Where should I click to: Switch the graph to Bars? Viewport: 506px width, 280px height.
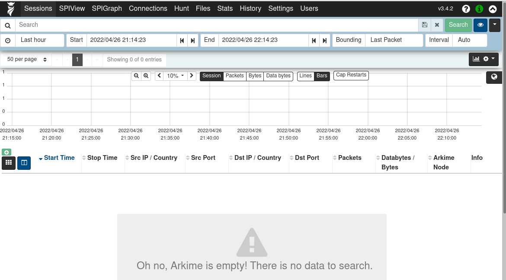pyautogui.click(x=322, y=76)
